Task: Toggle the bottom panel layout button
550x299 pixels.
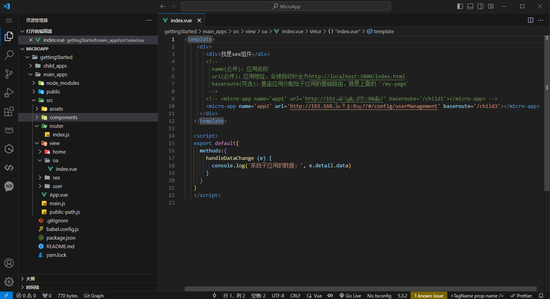Action: tap(470, 6)
